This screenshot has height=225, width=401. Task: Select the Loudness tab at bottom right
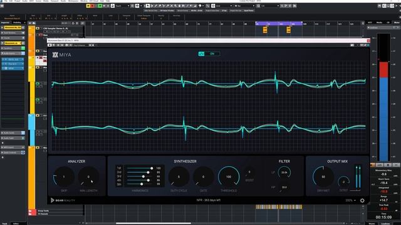click(385, 224)
